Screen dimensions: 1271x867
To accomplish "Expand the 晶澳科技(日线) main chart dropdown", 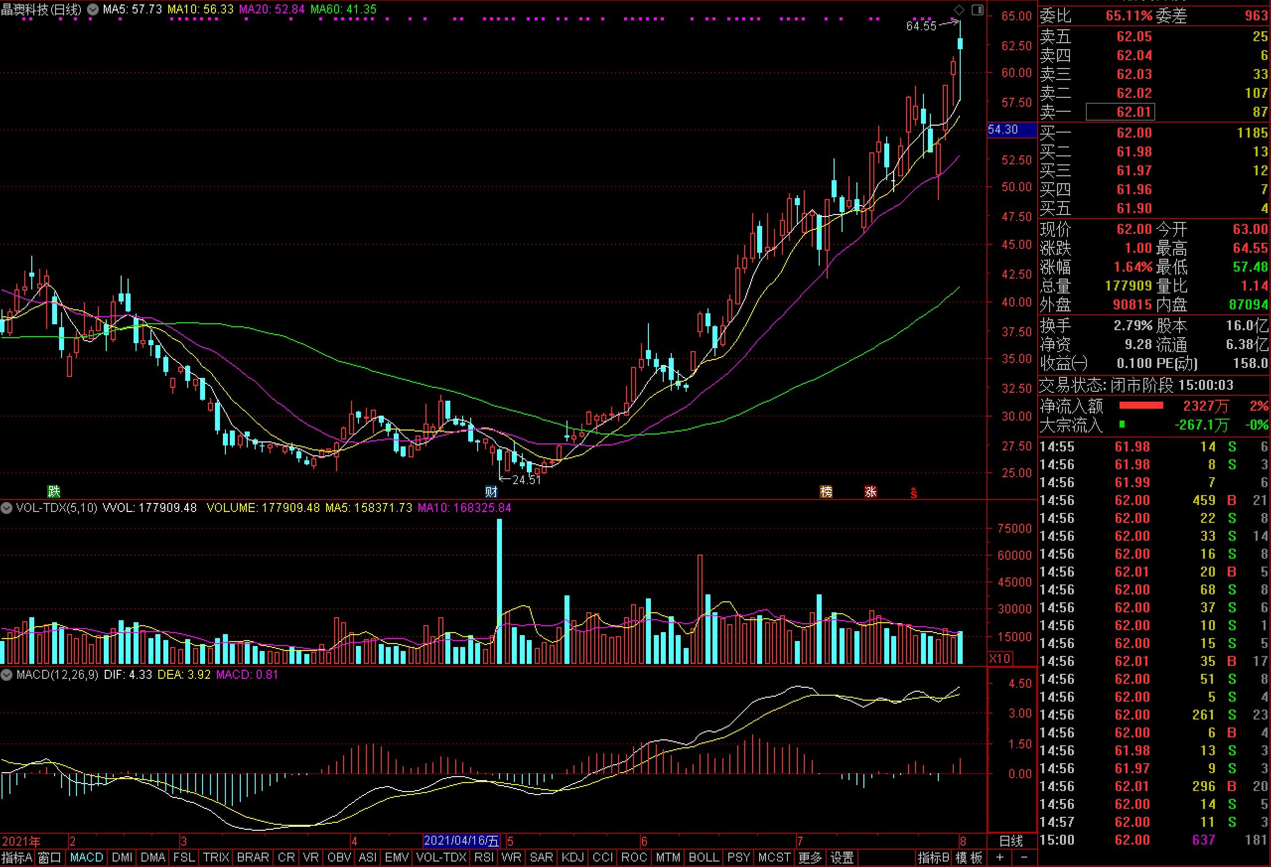I will tap(93, 9).
